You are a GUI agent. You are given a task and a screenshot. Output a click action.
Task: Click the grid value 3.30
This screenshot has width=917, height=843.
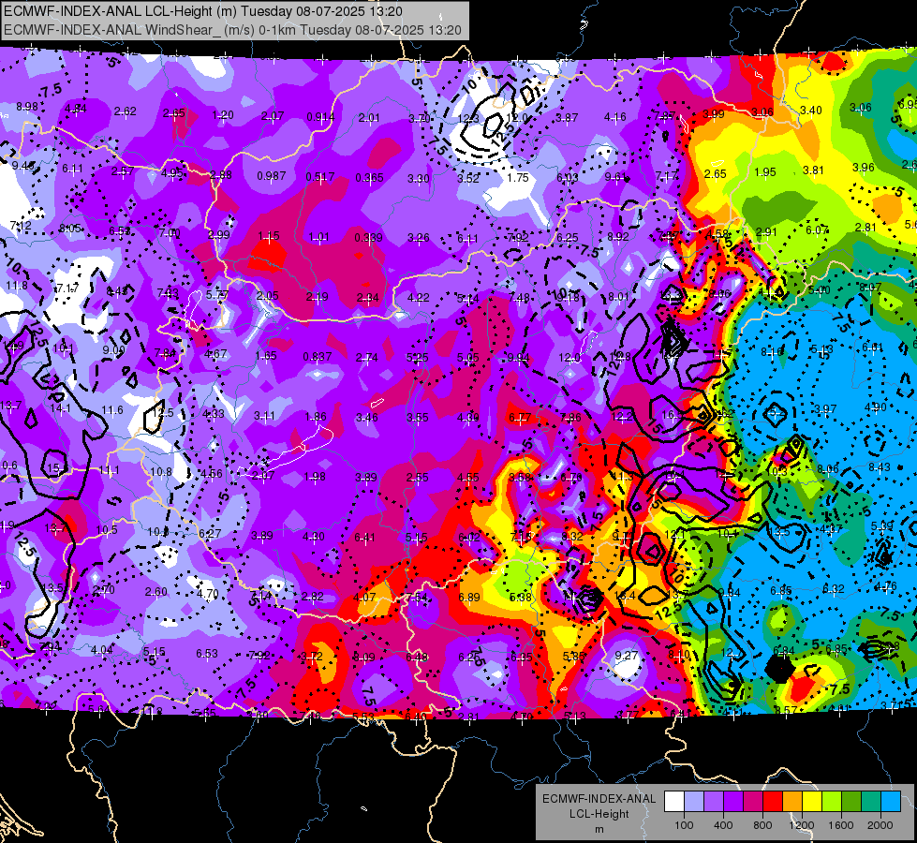pos(419,178)
